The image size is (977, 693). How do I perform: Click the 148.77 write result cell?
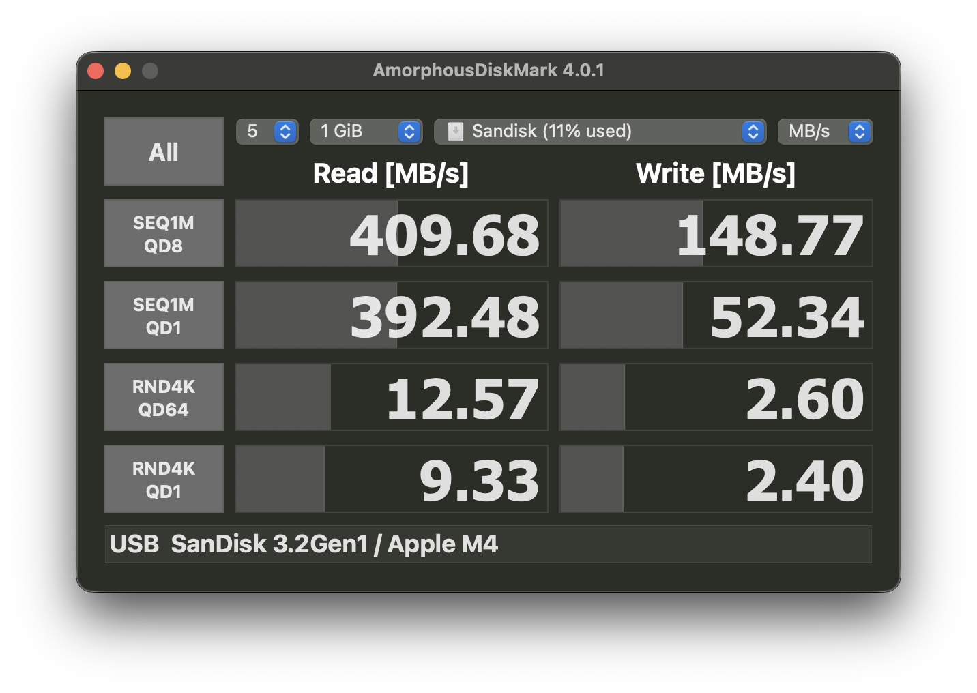pyautogui.click(x=716, y=233)
